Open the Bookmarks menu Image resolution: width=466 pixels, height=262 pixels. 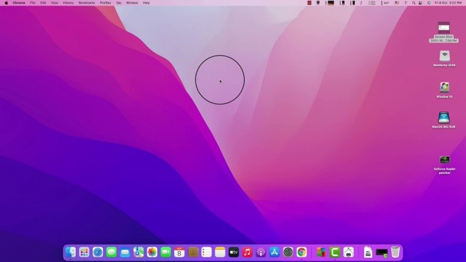click(x=87, y=2)
